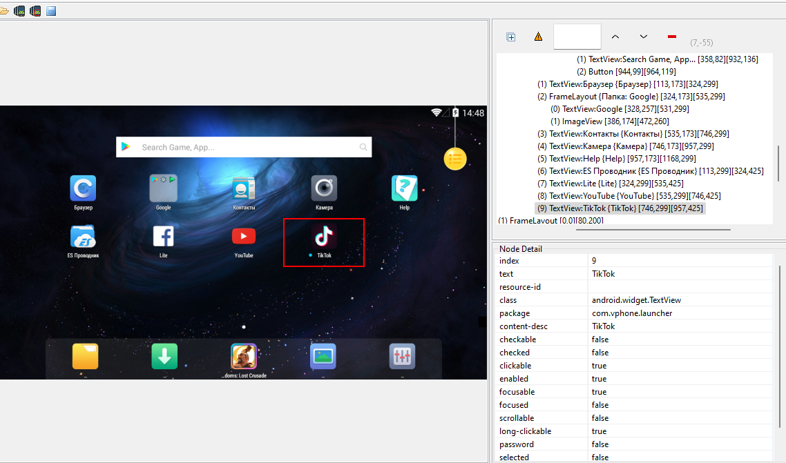Open the Lost Crusade game dock icon
Screen dimensions: 786x463
[244, 356]
